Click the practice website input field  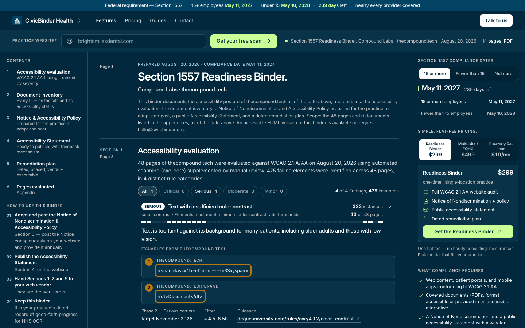[133, 41]
